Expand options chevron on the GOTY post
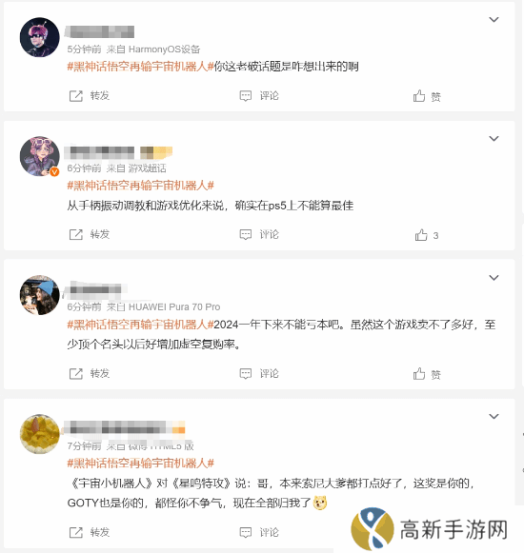The height and width of the screenshot is (553, 524). pyautogui.click(x=494, y=416)
